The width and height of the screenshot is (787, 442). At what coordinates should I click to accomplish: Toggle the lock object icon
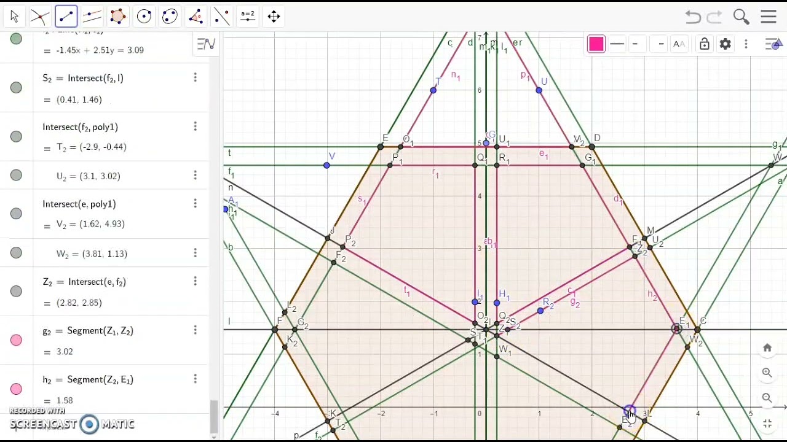[x=705, y=44]
